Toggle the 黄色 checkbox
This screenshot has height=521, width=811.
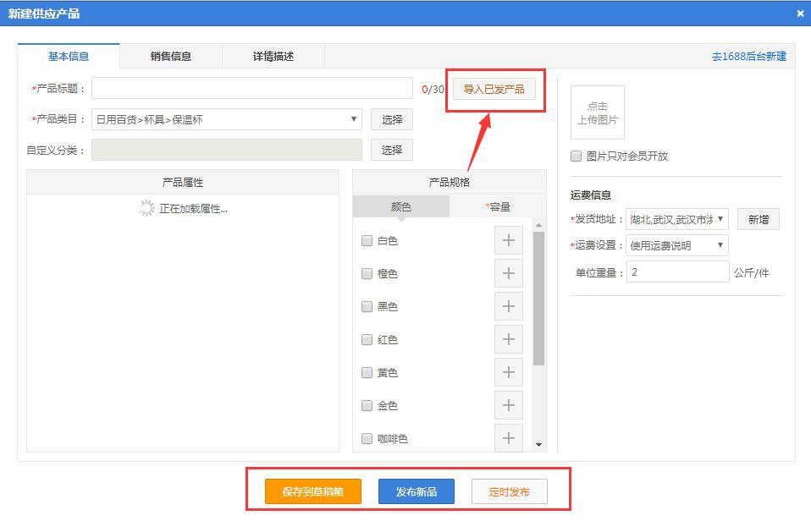[367, 373]
